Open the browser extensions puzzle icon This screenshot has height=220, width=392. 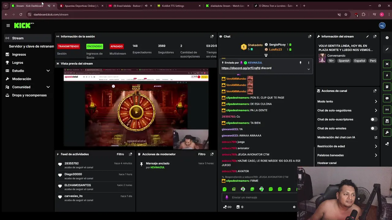(364, 14)
